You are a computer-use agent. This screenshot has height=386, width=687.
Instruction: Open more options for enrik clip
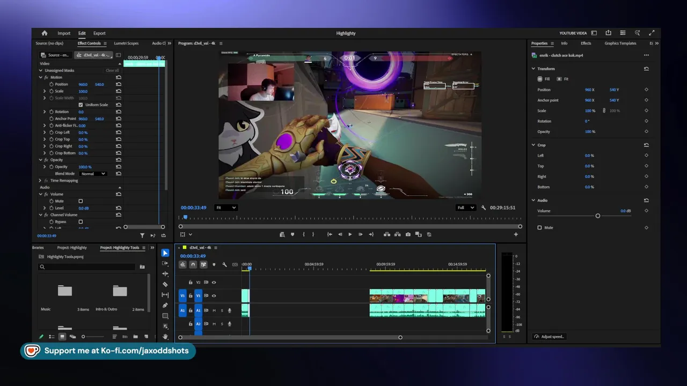pos(646,55)
